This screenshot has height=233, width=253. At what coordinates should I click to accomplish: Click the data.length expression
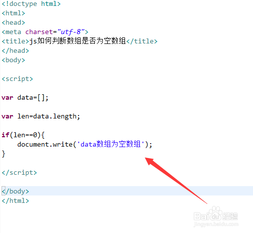click(x=55, y=116)
